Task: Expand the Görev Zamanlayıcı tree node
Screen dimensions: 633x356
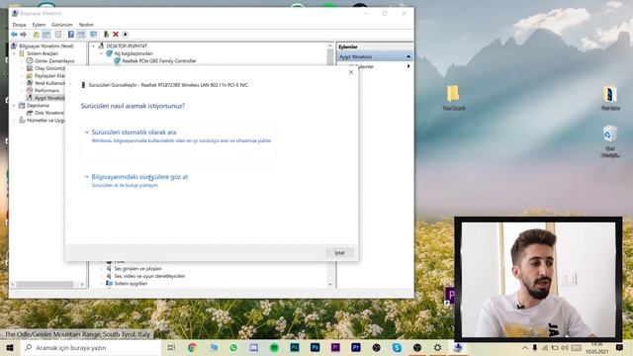Action: pyautogui.click(x=22, y=61)
